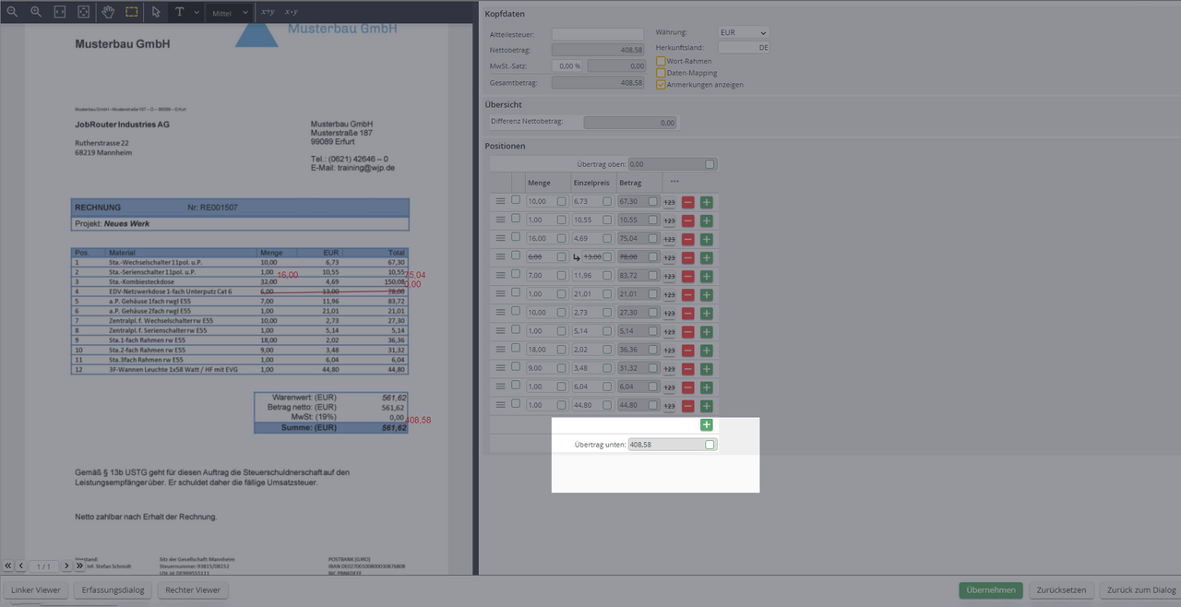Click the zoom in magnifier icon

click(36, 12)
